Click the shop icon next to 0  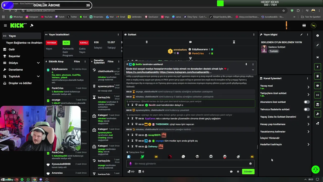(139, 172)
